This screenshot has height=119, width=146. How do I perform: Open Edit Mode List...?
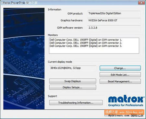coord(120,75)
